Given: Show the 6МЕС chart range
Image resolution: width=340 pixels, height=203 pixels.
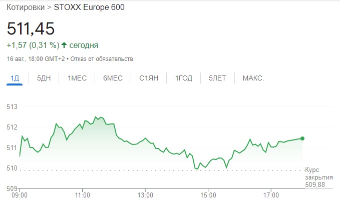Looking at the screenshot, I should pyautogui.click(x=113, y=78).
